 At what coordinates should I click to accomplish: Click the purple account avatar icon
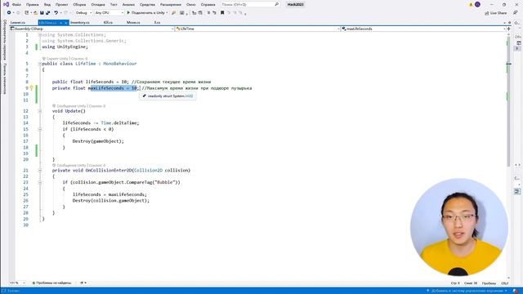(477, 4)
